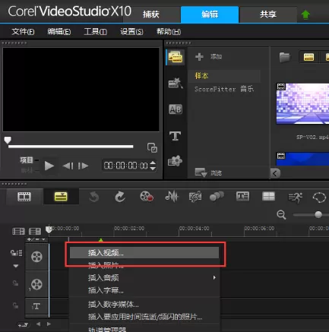Open the Mask Creator icon
The height and width of the screenshot is (332, 329).
pyautogui.click(x=319, y=198)
